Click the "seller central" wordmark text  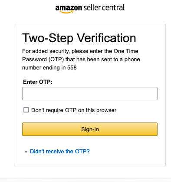click(104, 8)
